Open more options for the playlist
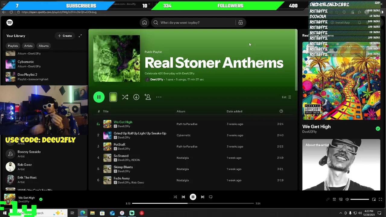The image size is (386, 217). pyautogui.click(x=159, y=97)
